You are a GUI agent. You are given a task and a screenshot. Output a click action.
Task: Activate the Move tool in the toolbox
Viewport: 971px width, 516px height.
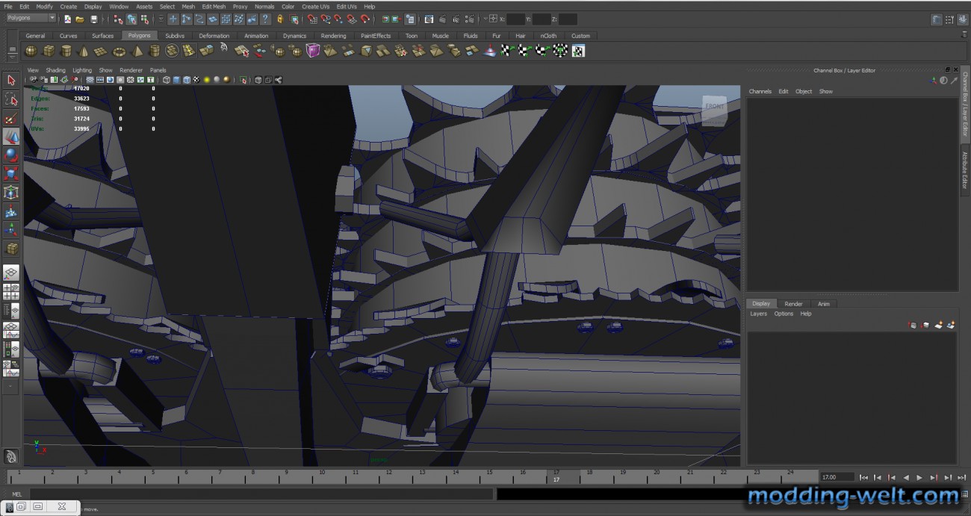click(11, 137)
